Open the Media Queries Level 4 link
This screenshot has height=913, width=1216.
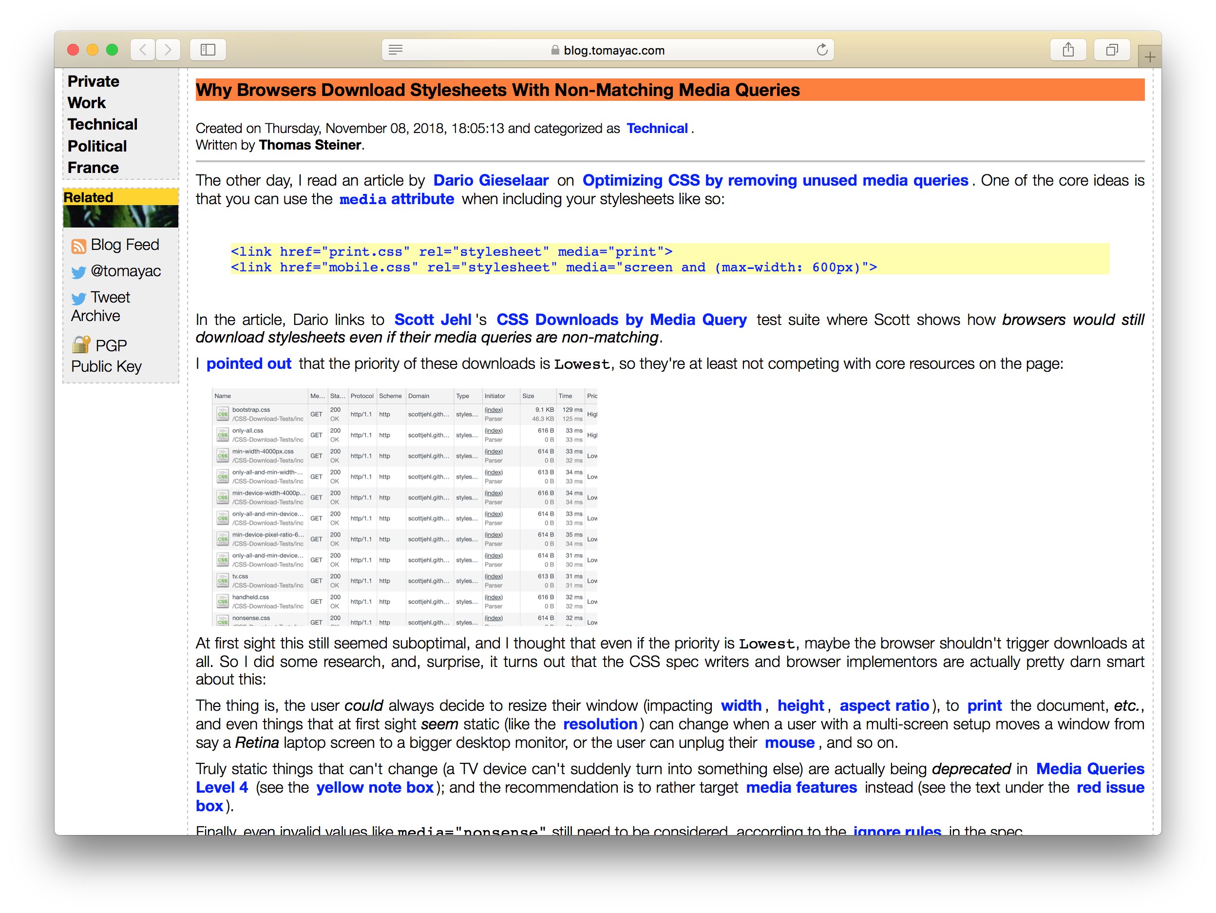tap(1090, 769)
